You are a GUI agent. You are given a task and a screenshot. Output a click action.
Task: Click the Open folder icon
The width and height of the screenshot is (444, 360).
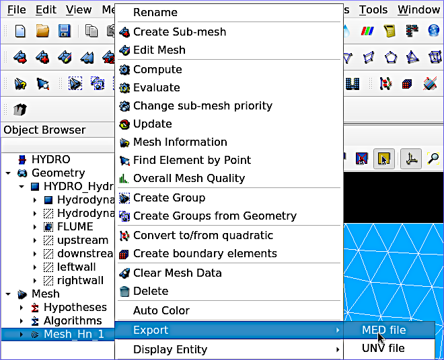pyautogui.click(x=42, y=30)
